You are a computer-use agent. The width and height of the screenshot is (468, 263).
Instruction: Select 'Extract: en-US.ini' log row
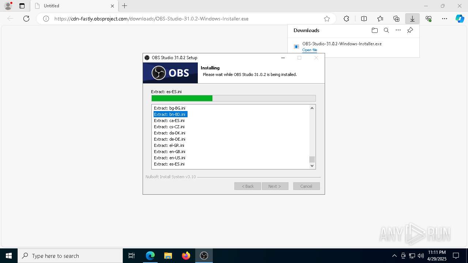170,158
